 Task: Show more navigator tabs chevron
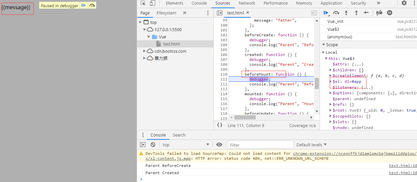pyautogui.click(x=185, y=13)
